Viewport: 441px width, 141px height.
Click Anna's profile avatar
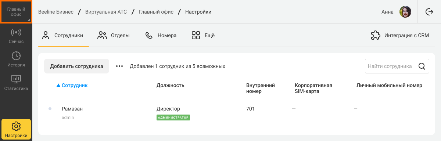[x=405, y=12]
